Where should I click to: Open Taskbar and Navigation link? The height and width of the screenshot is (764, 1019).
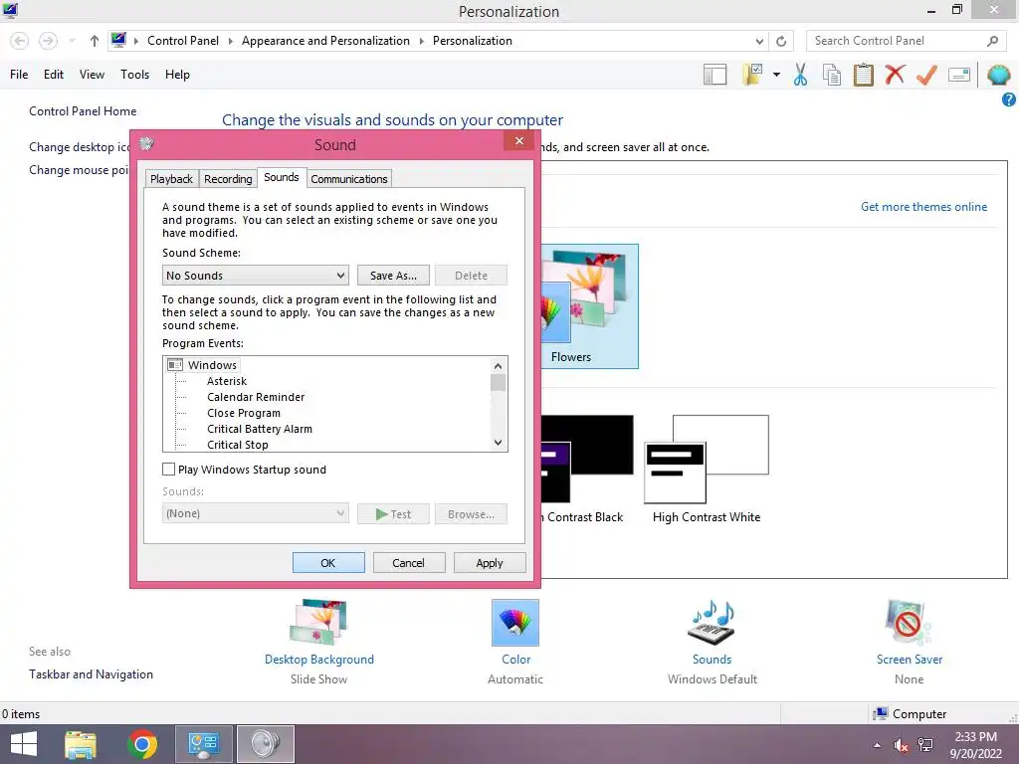91,674
